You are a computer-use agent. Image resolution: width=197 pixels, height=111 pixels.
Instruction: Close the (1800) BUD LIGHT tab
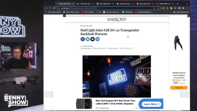pyautogui.click(x=173, y=4)
